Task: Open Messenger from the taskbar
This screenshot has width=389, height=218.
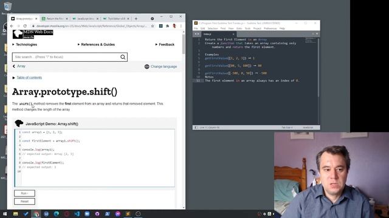Action: click(118, 214)
